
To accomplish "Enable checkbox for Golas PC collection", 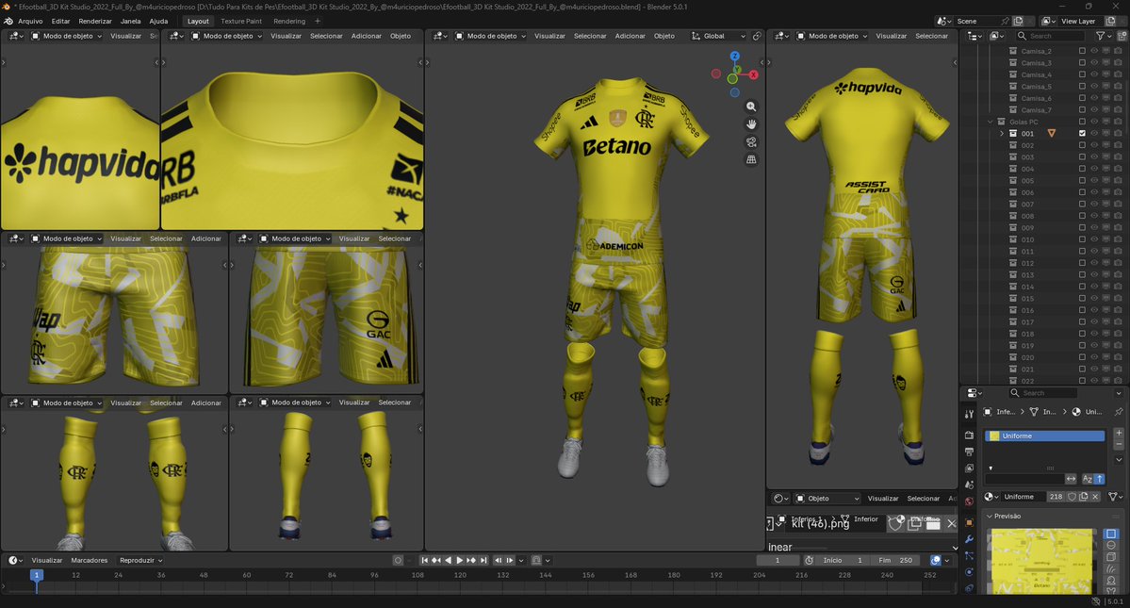I will pos(1082,122).
